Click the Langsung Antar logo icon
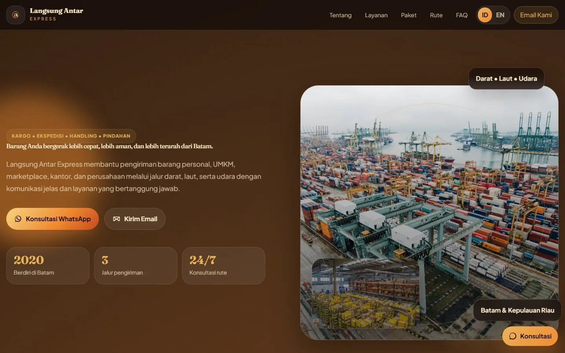The height and width of the screenshot is (353, 565). point(16,15)
